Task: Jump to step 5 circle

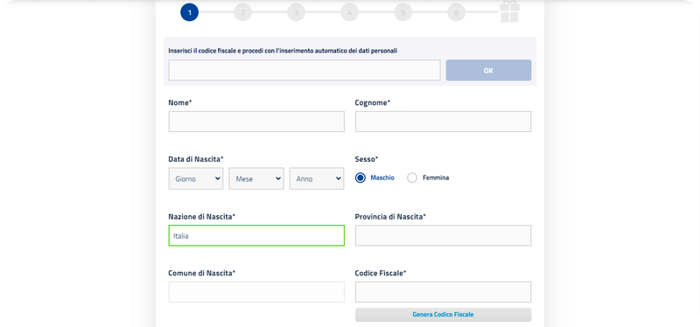Action: [402, 12]
